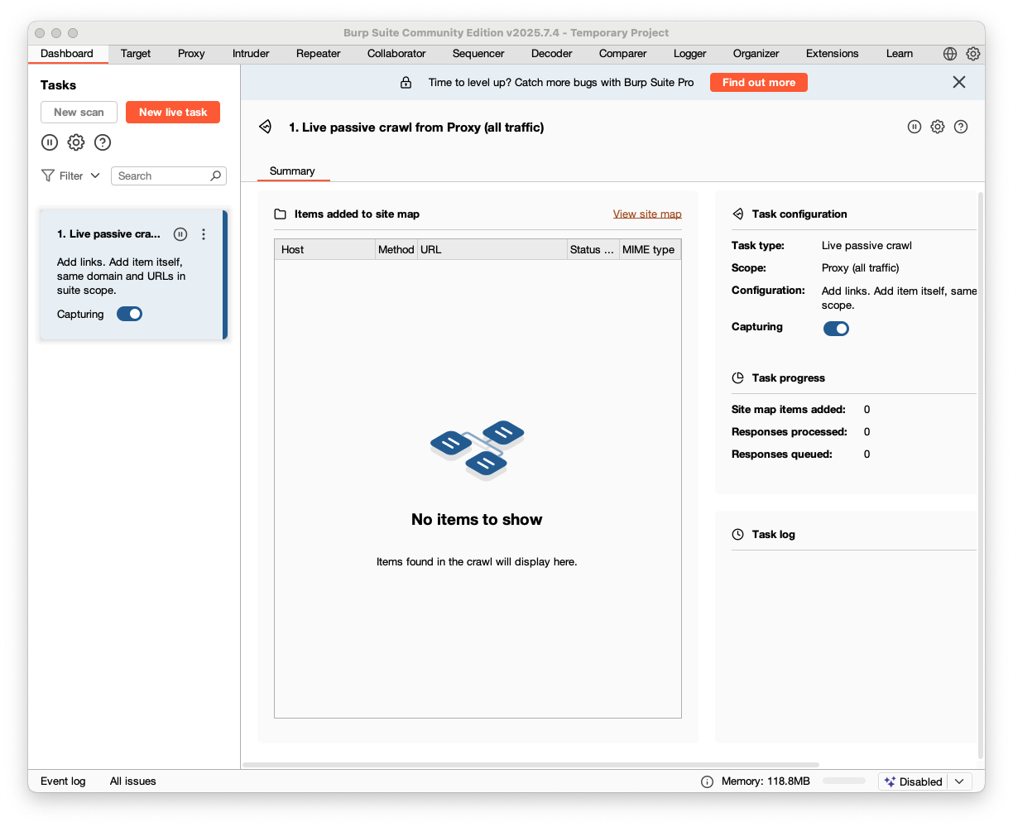
Task: Click Task progress pie icon
Action: coord(738,377)
